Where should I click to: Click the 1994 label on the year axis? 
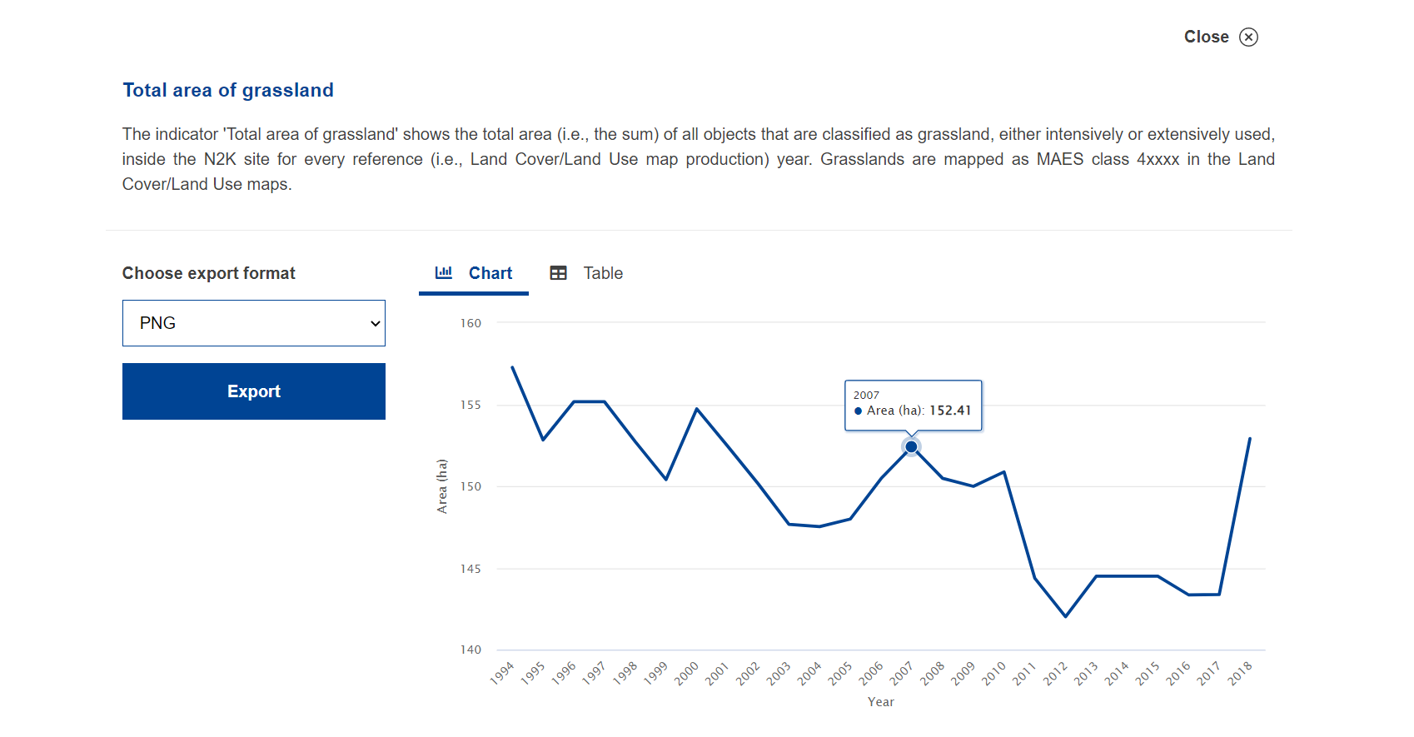pos(502,673)
